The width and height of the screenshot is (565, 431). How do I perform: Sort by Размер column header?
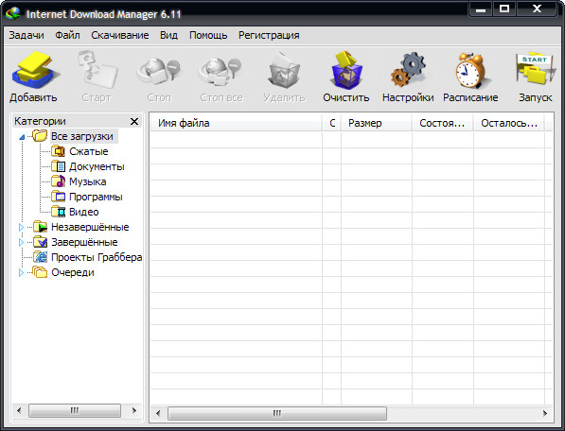376,123
